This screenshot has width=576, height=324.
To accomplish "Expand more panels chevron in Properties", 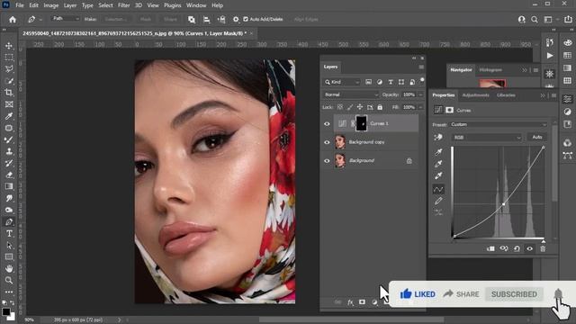I will point(543,95).
